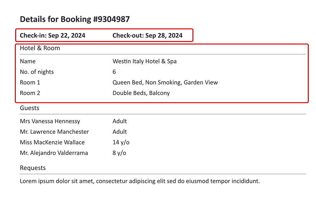Click the Details for Booking #9304987 heading
The width and height of the screenshot is (316, 200).
pos(75,19)
